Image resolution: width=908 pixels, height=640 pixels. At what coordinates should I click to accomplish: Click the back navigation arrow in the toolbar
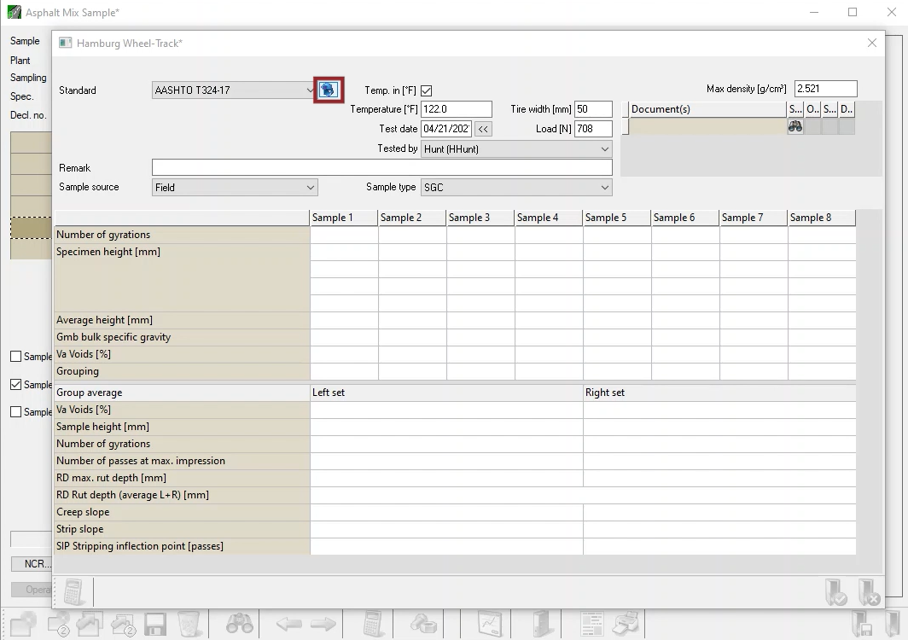point(289,625)
